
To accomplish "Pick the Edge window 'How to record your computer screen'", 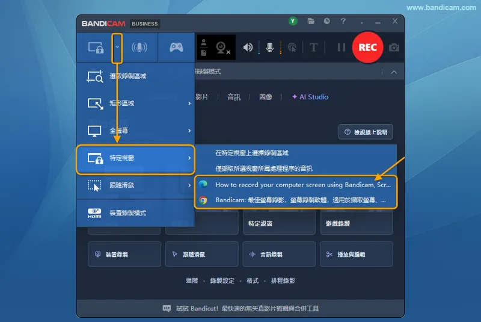I will point(296,185).
